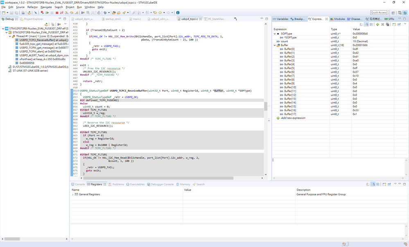Open Perspective icon near Quick Access

(393, 13)
